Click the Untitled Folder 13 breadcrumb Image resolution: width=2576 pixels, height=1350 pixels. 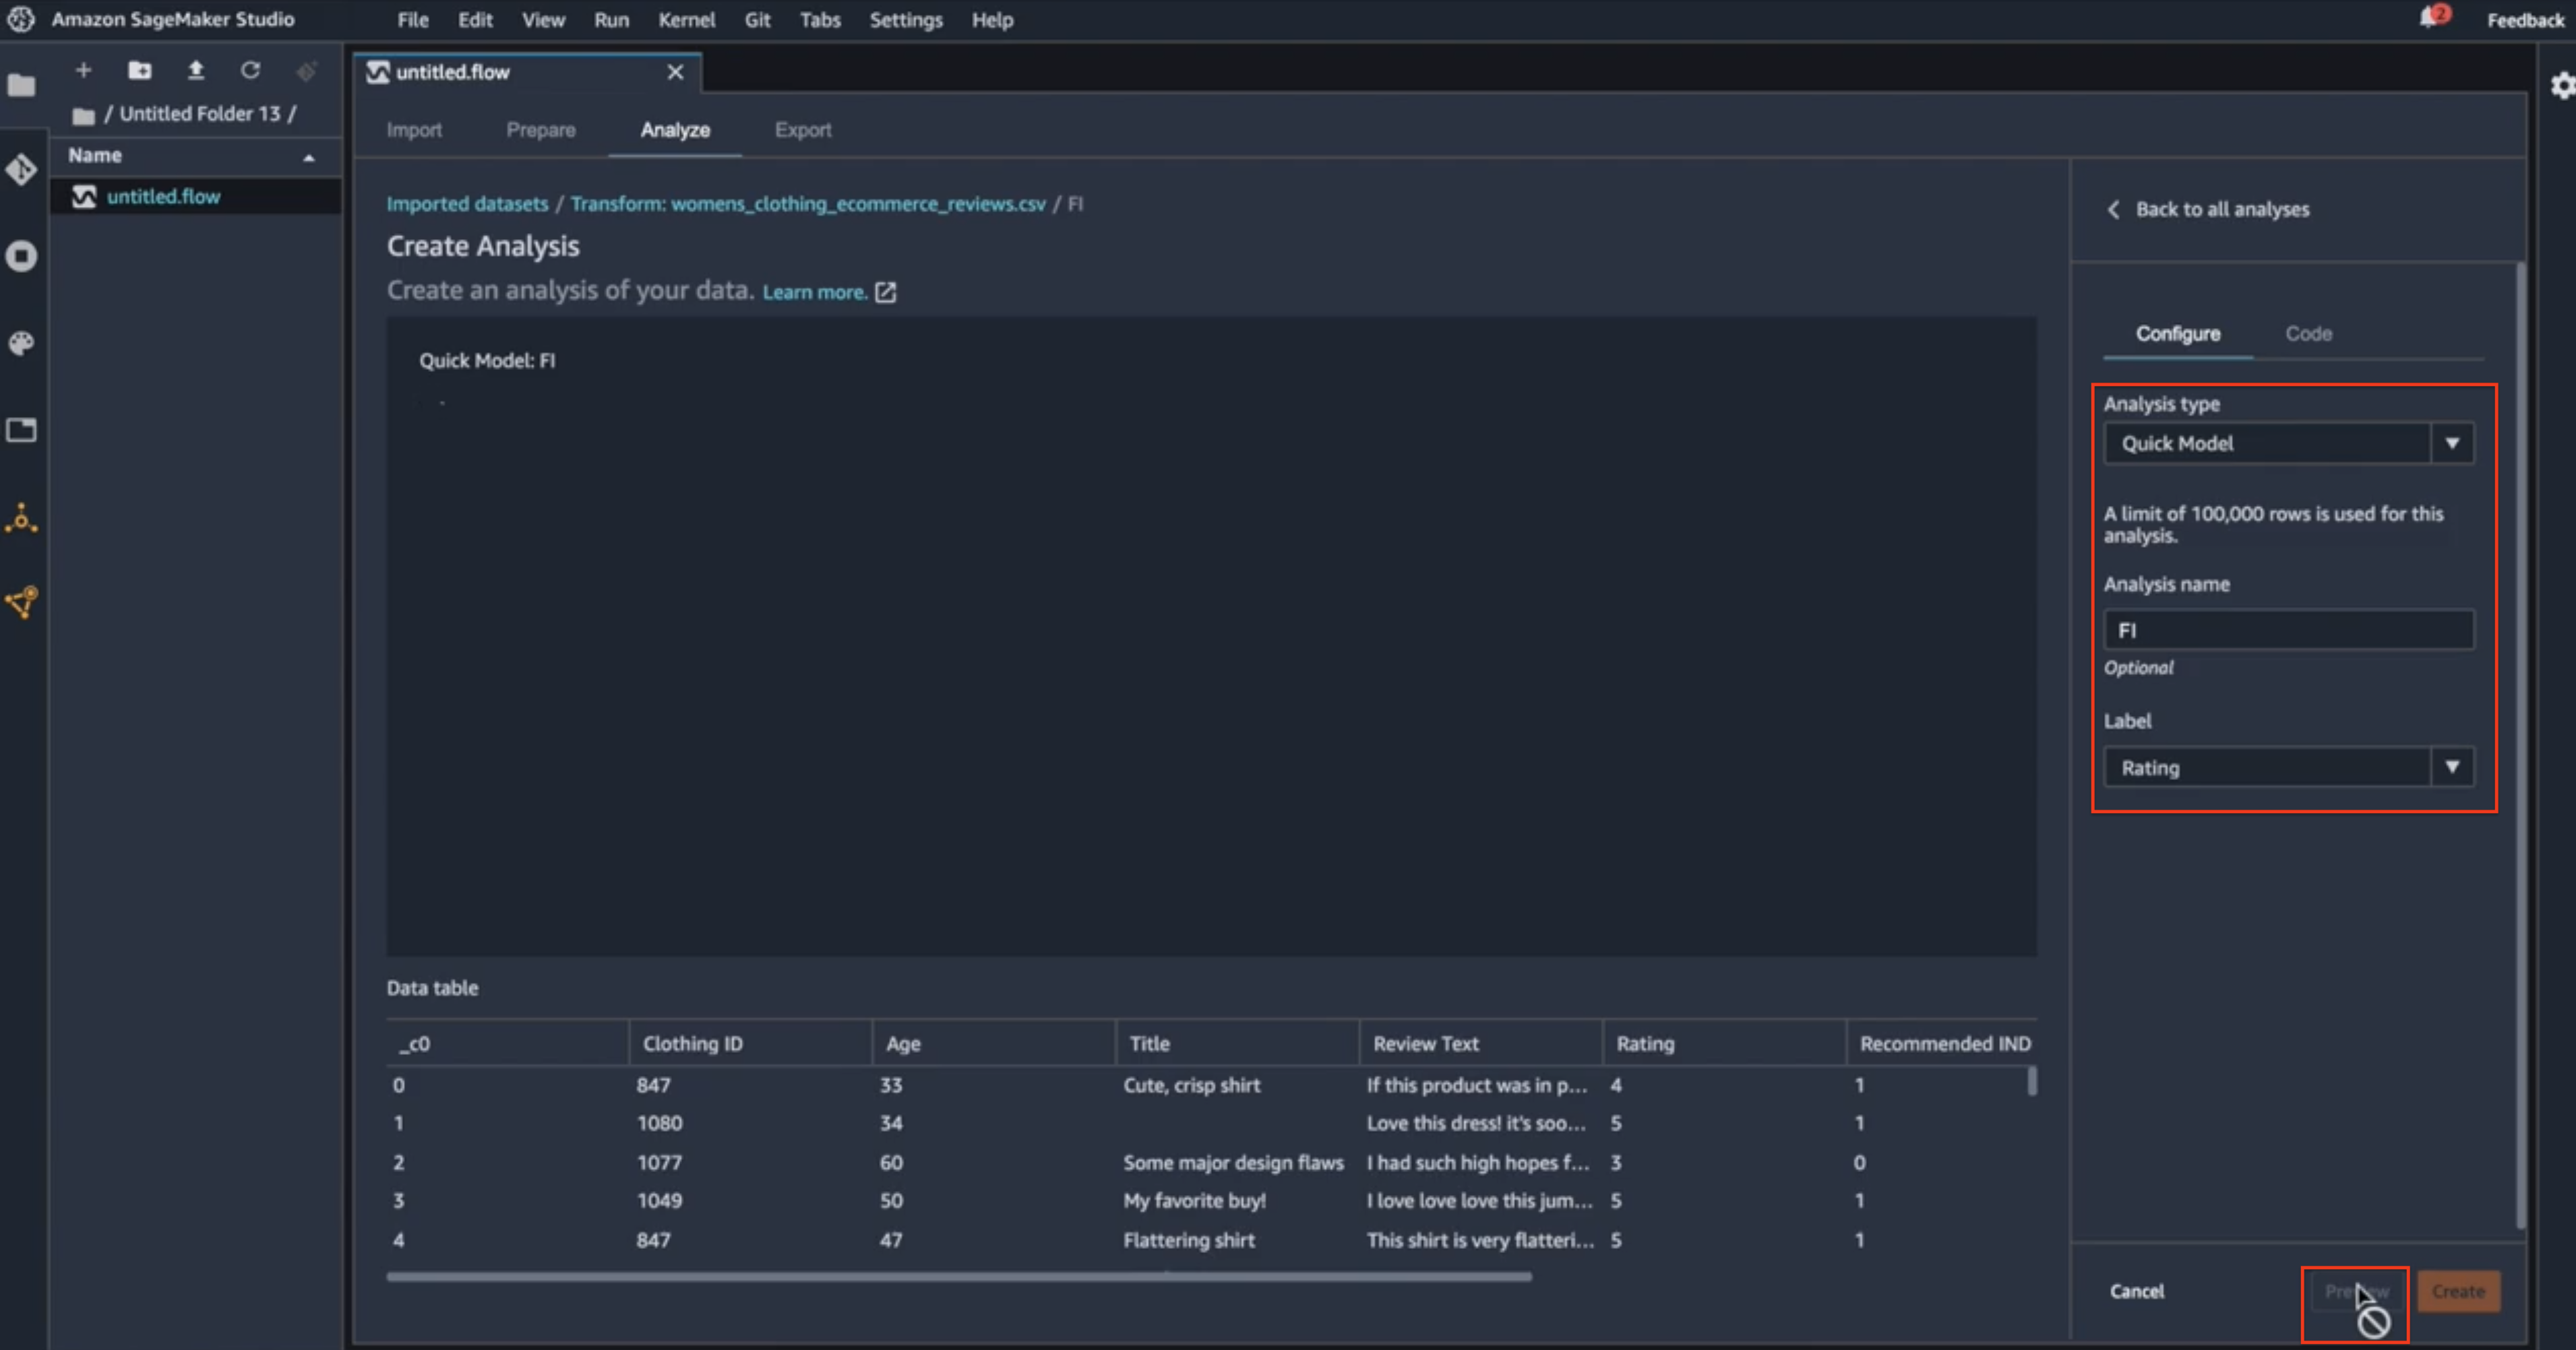(x=200, y=114)
